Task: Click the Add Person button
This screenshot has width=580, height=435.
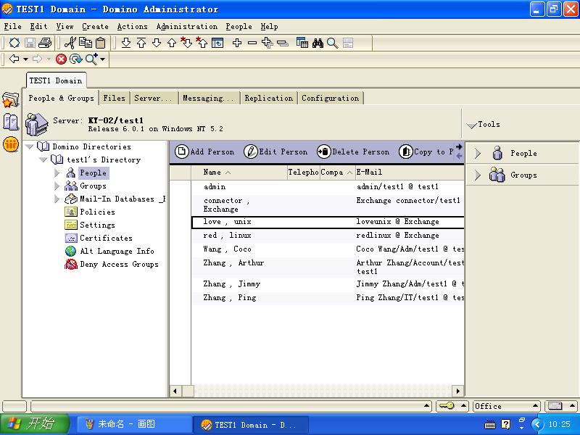Action: pyautogui.click(x=204, y=152)
